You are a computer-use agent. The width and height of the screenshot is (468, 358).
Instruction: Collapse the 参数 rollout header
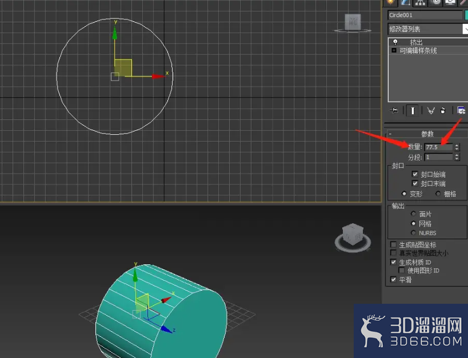(427, 134)
